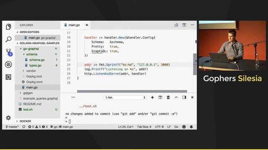The height and width of the screenshot is (150, 268).
Task: Create a new terminal with plus icon
Action: point(152,97)
